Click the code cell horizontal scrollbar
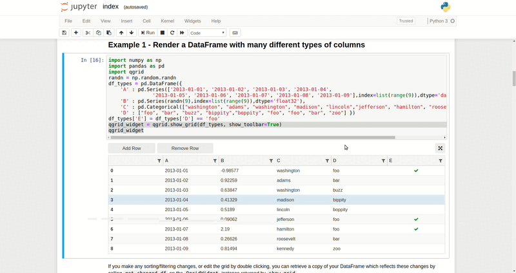516x273 pixels. click(253, 138)
